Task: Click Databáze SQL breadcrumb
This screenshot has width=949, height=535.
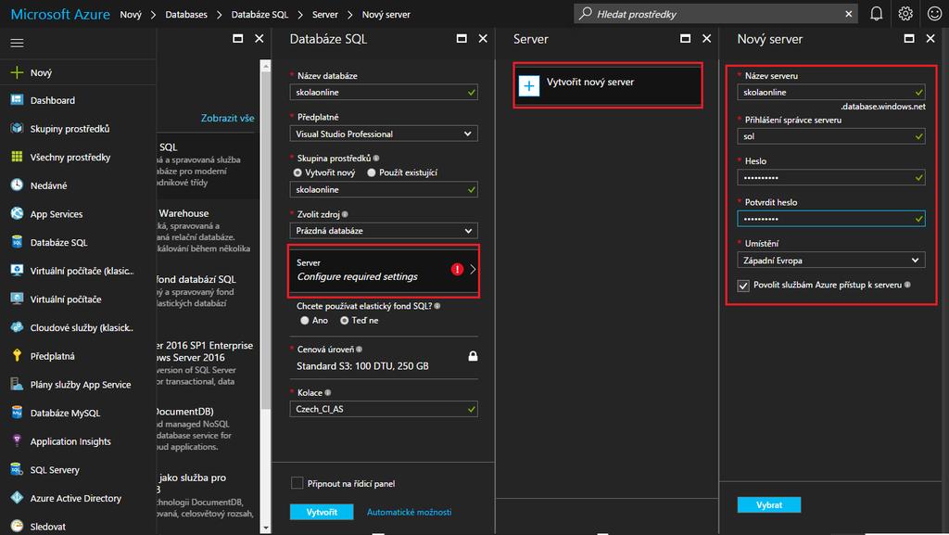Action: (259, 14)
